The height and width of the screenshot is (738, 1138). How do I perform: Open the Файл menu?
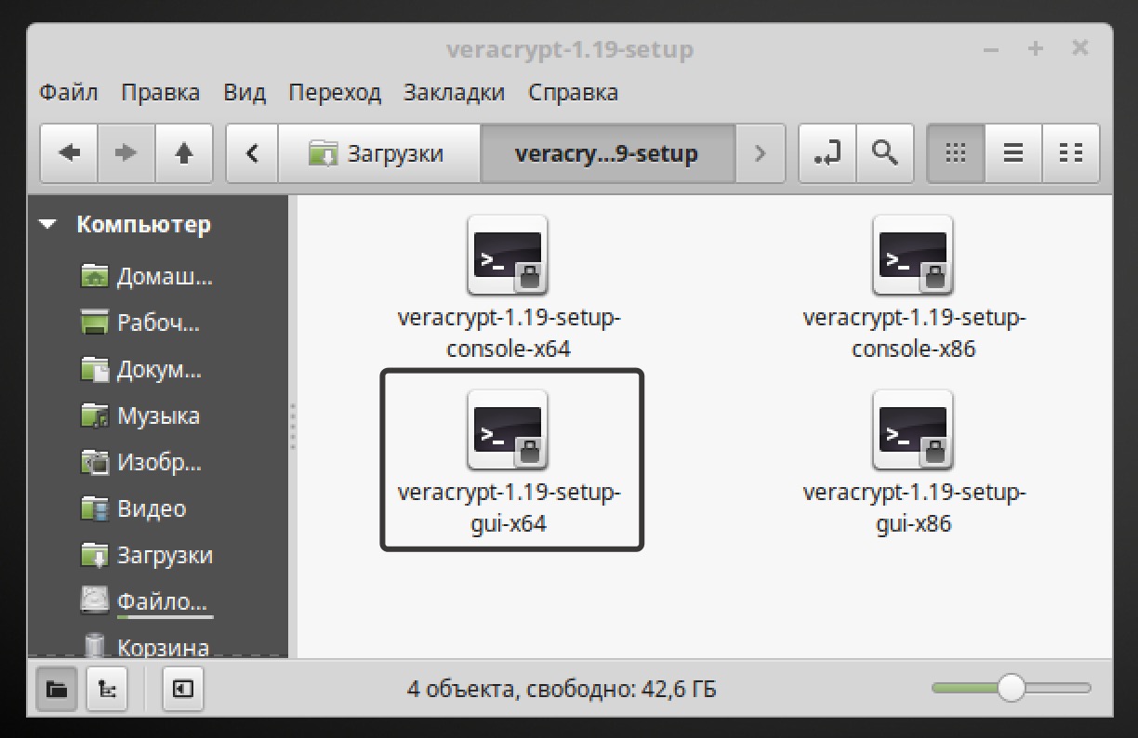click(x=69, y=93)
